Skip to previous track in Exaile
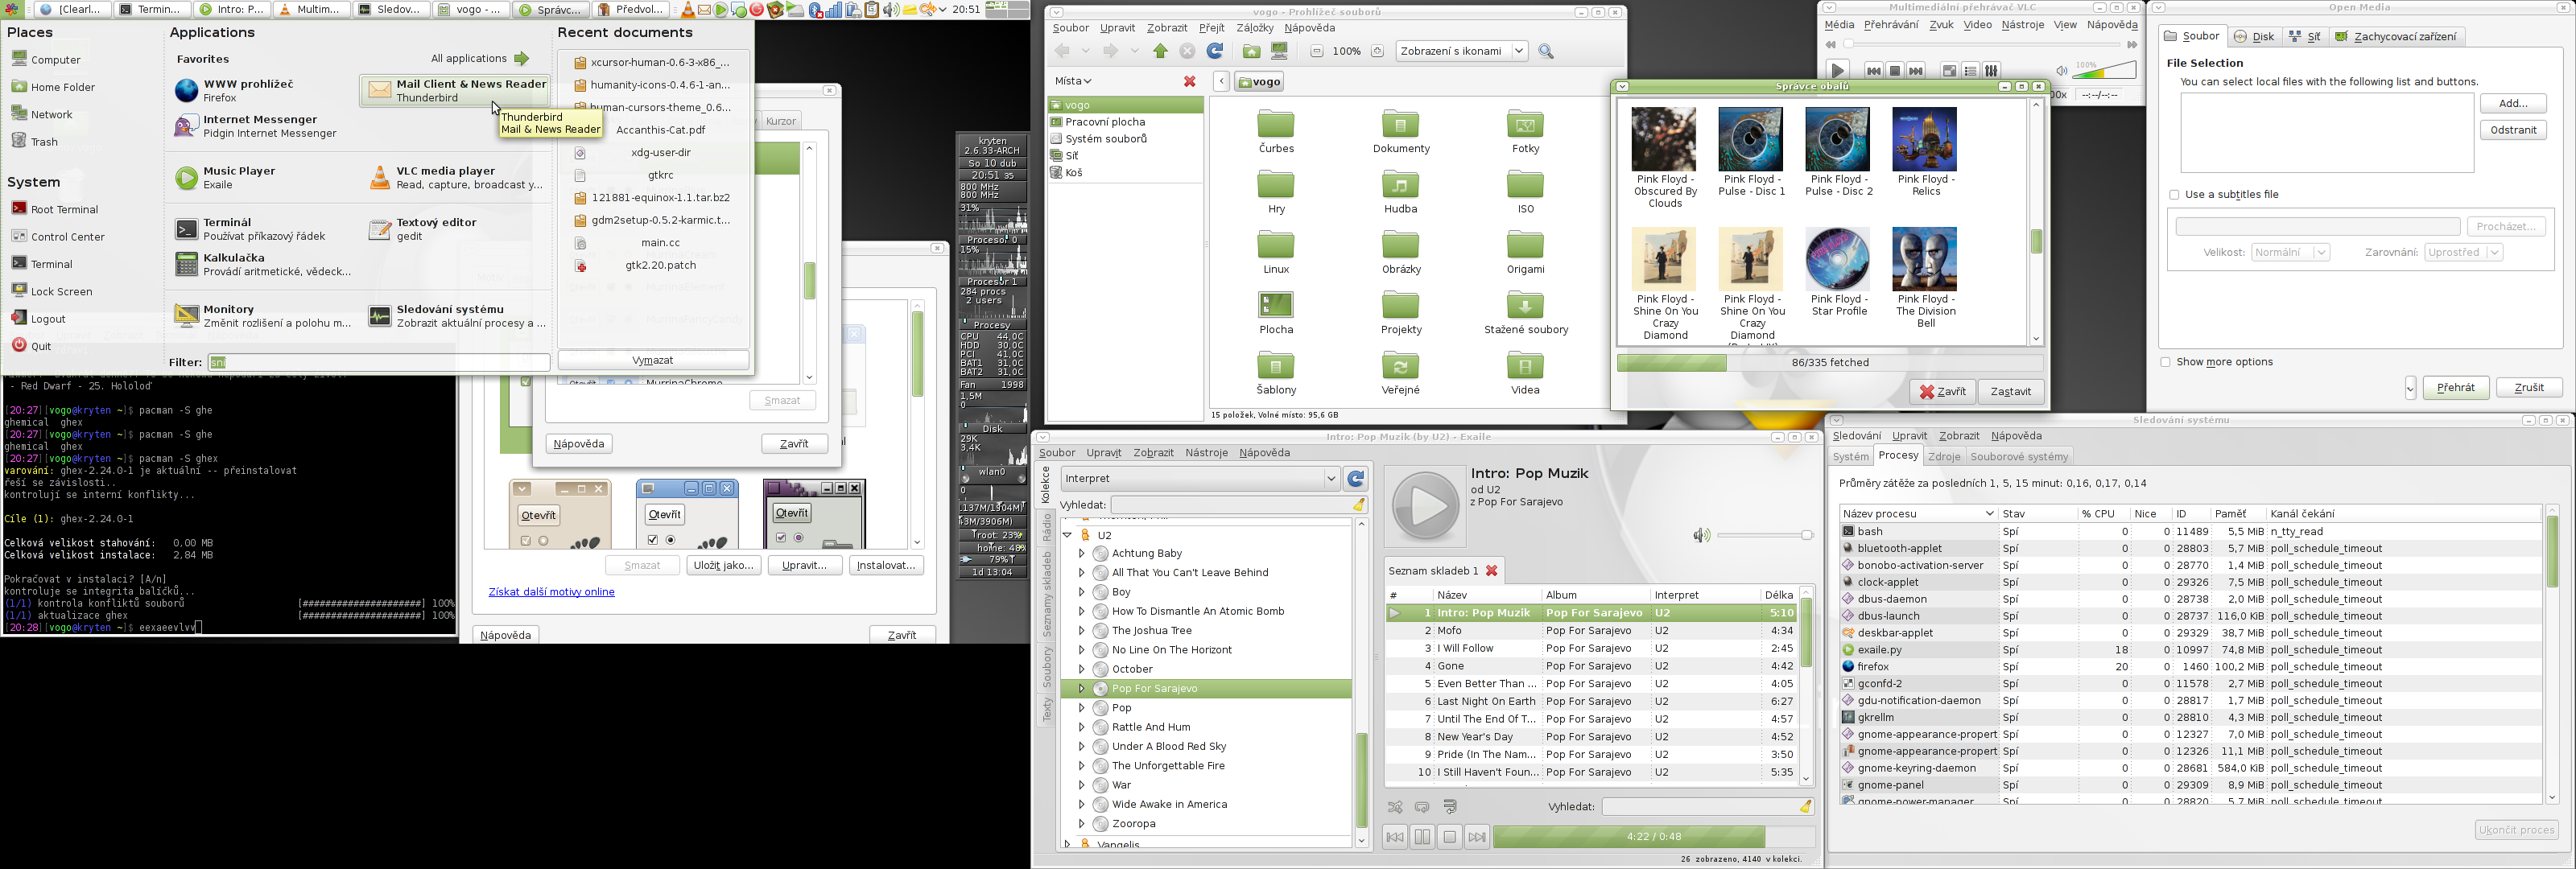Image resolution: width=2576 pixels, height=869 pixels. tap(1394, 837)
